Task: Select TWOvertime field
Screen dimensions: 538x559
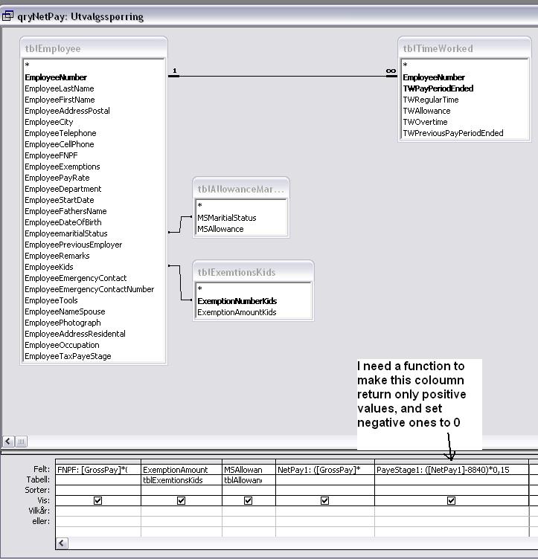Action: tap(464, 122)
